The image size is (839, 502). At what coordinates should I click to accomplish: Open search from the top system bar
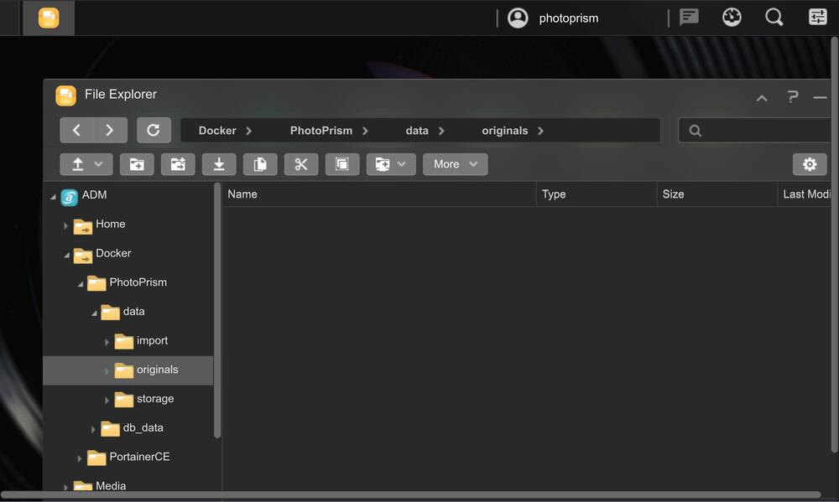point(774,17)
